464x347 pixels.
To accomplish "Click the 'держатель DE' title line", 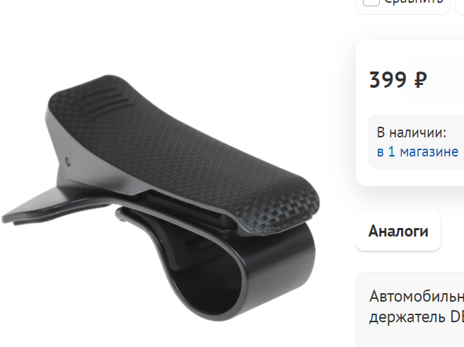I will tap(417, 317).
